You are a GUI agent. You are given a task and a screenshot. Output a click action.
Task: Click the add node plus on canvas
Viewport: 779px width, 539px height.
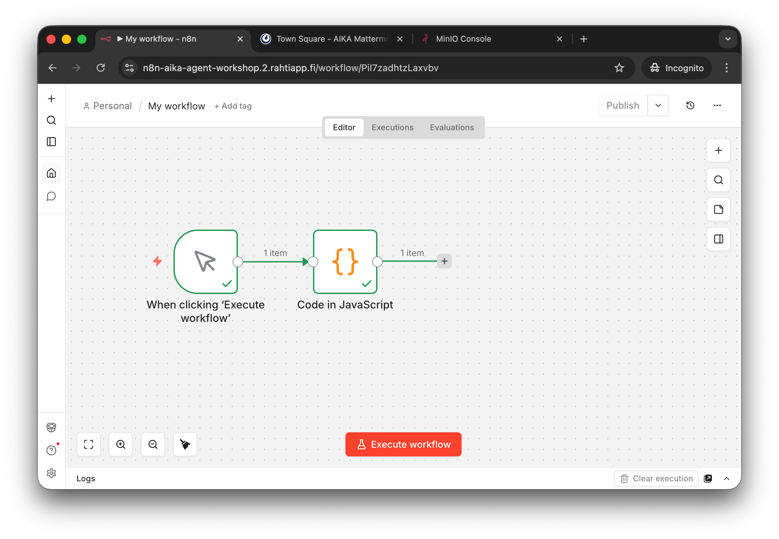point(444,261)
